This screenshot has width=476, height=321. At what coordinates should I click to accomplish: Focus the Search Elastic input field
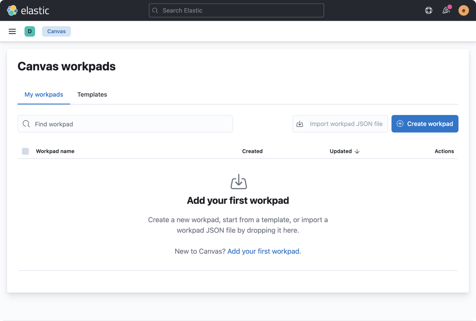pos(241,11)
